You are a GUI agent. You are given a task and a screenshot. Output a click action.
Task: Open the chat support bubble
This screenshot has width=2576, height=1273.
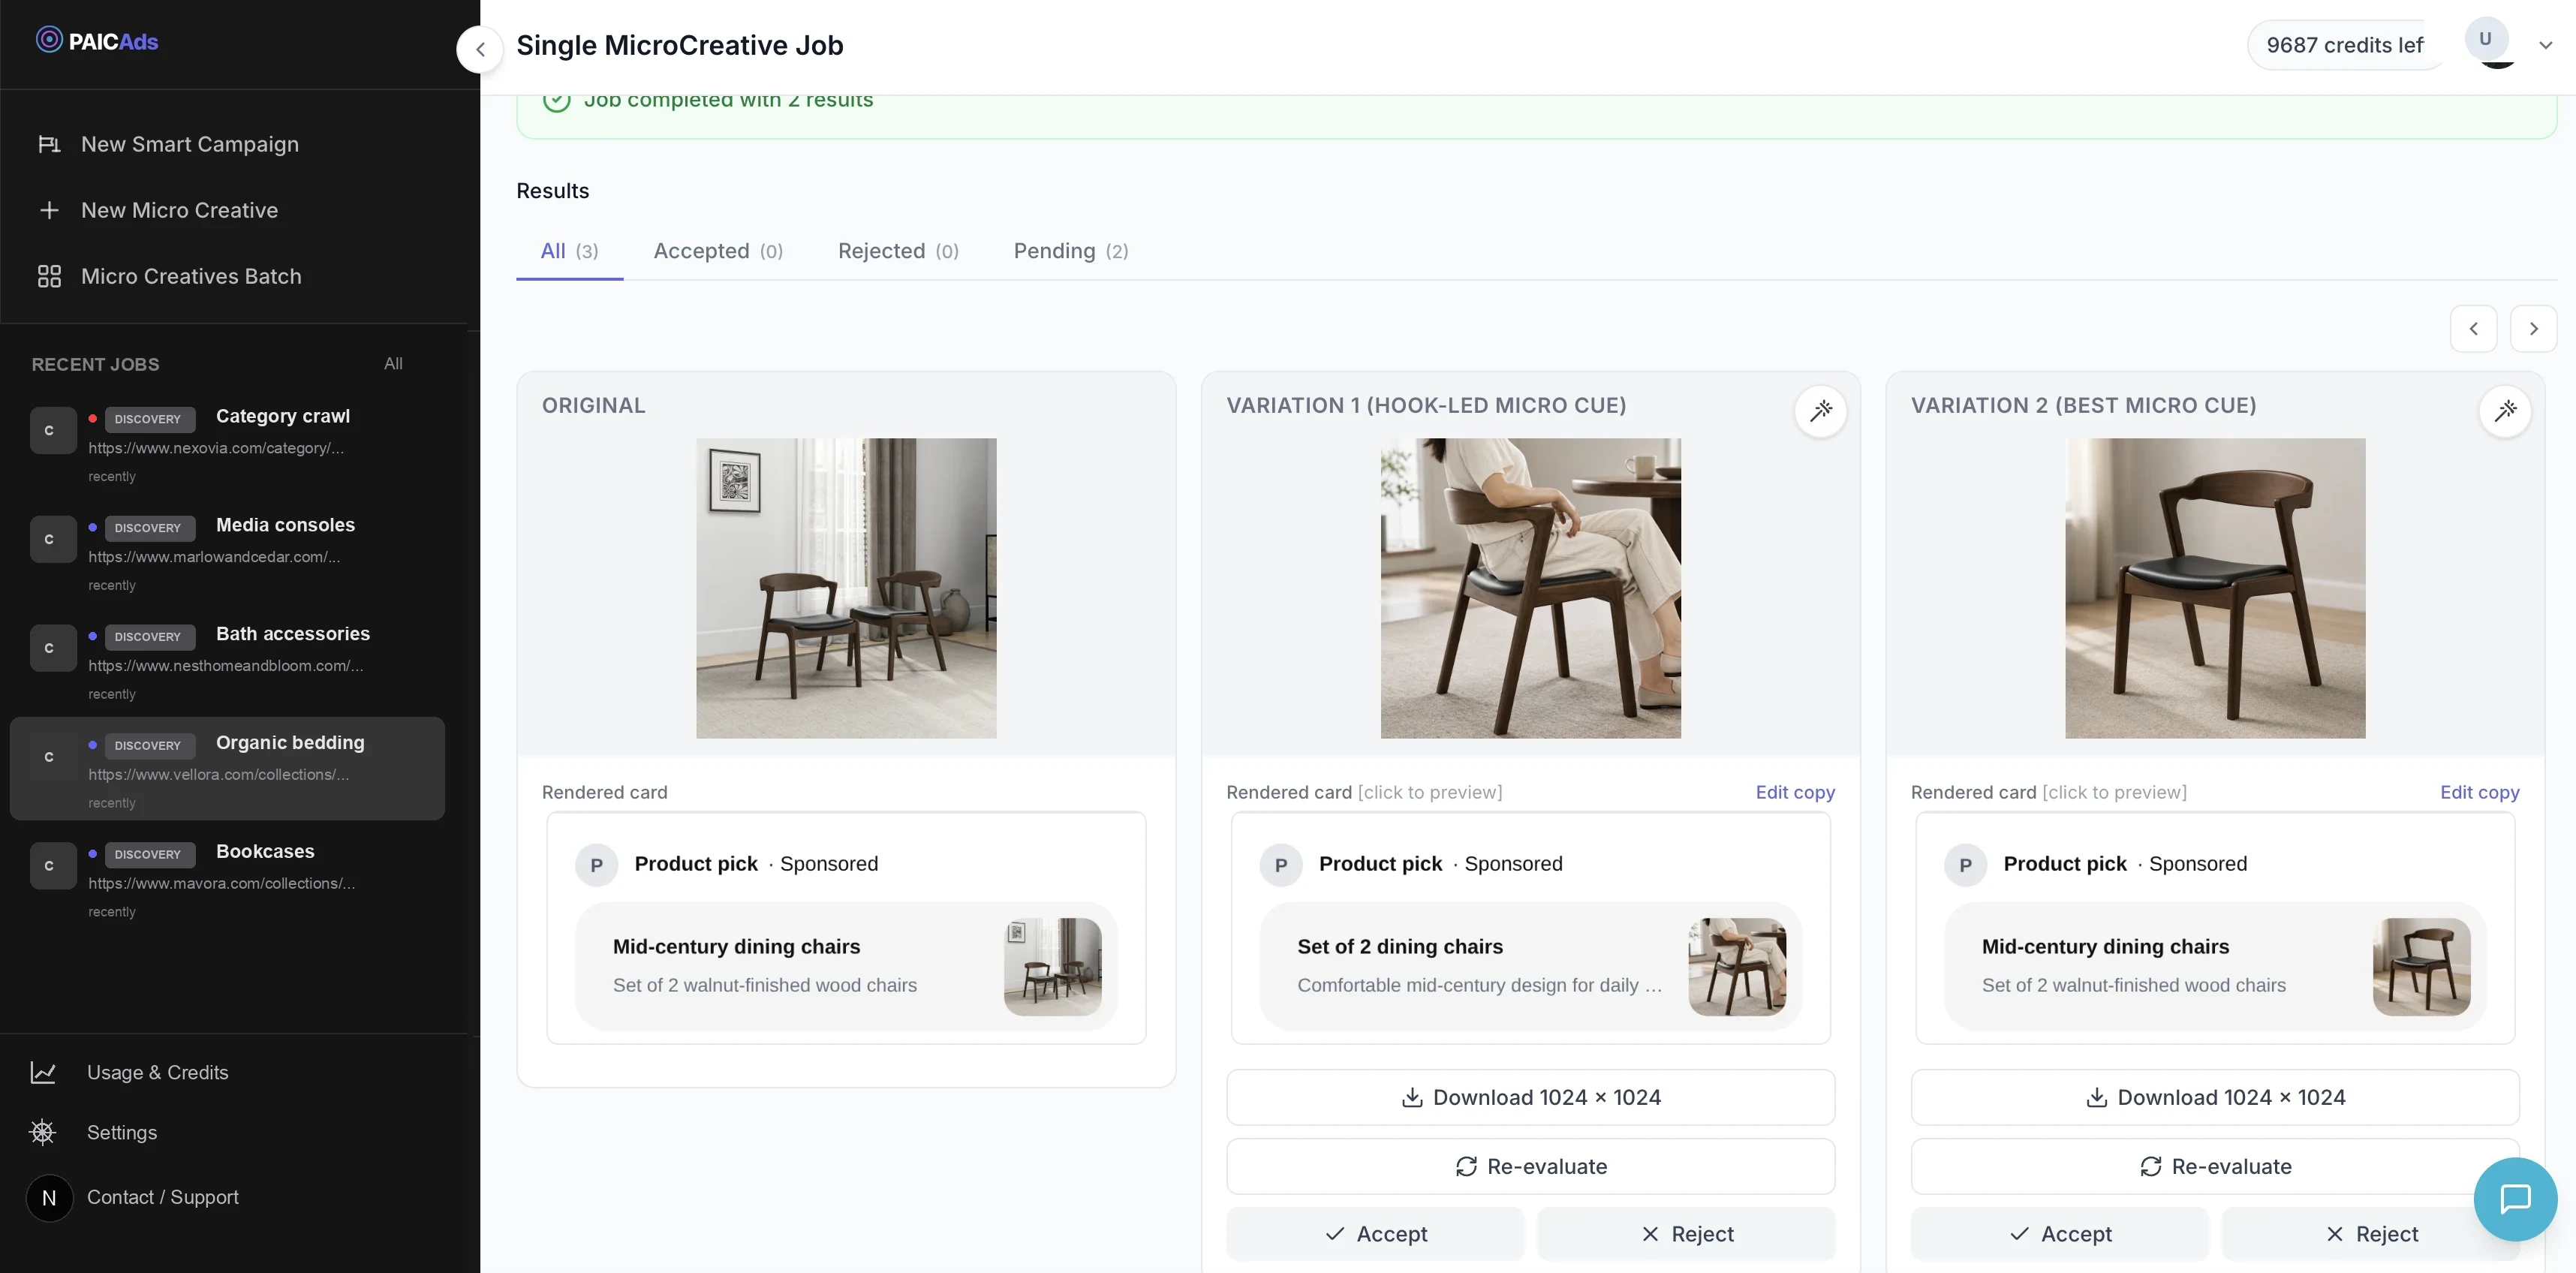point(2515,1199)
